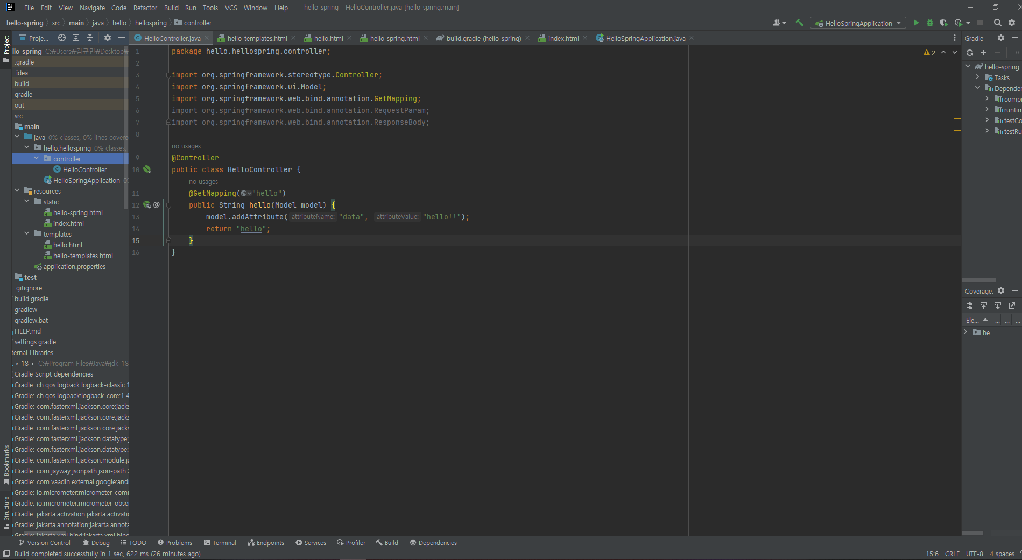Toggle flatten packages icon in Coverage panel

[x=970, y=306]
